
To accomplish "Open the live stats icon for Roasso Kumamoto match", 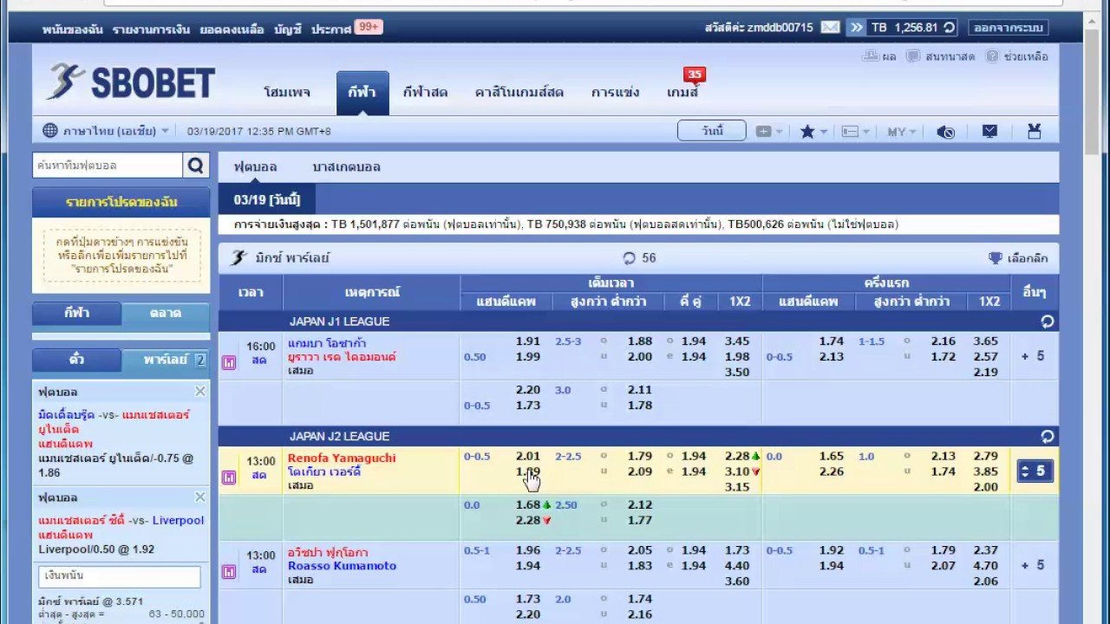I will (x=229, y=572).
